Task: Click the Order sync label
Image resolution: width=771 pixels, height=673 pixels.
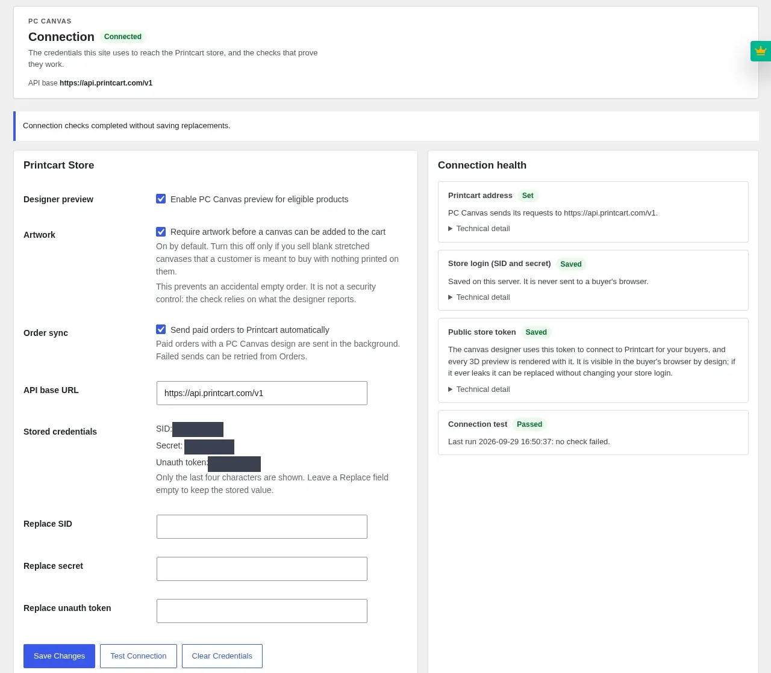Action: click(46, 333)
